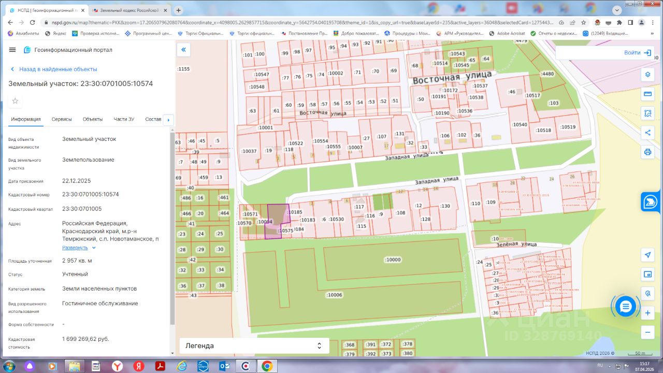Open the map layers panel
Viewport: 663px width, 373px height.
pos(647,74)
